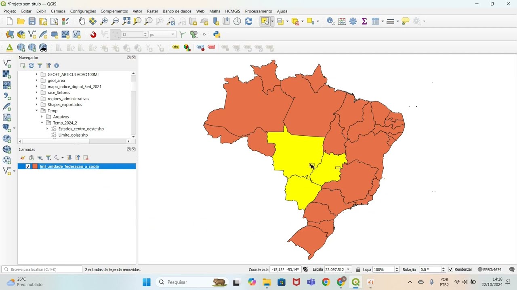Activate the Select Features tool

click(265, 21)
